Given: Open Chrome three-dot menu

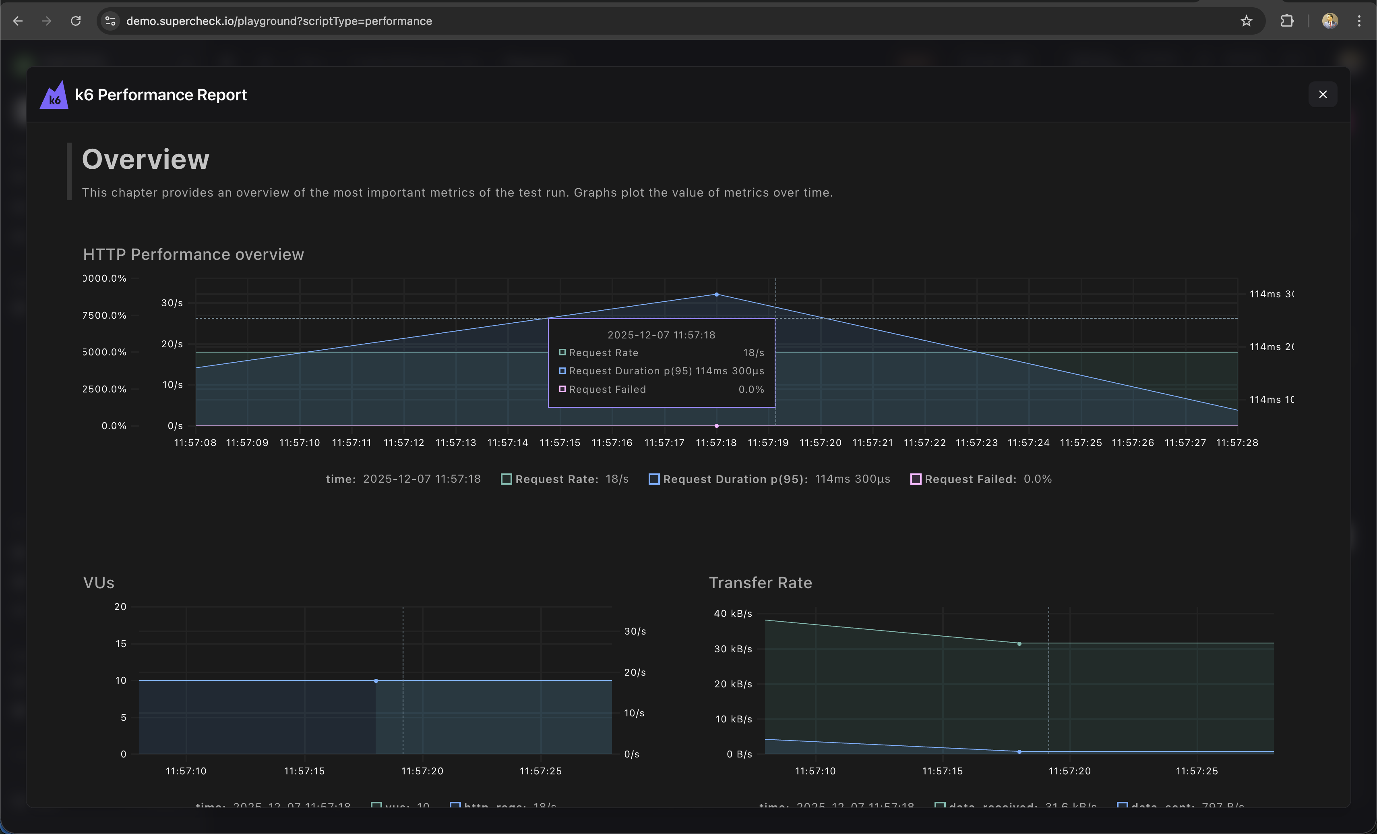Looking at the screenshot, I should pyautogui.click(x=1359, y=21).
